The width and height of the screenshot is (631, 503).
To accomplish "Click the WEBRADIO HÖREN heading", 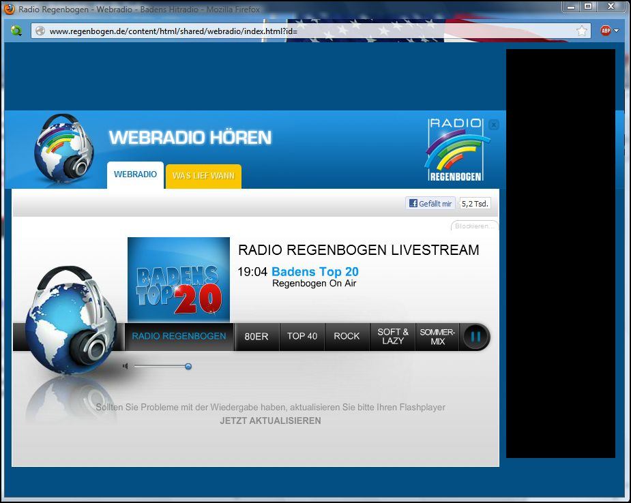I will click(x=190, y=138).
